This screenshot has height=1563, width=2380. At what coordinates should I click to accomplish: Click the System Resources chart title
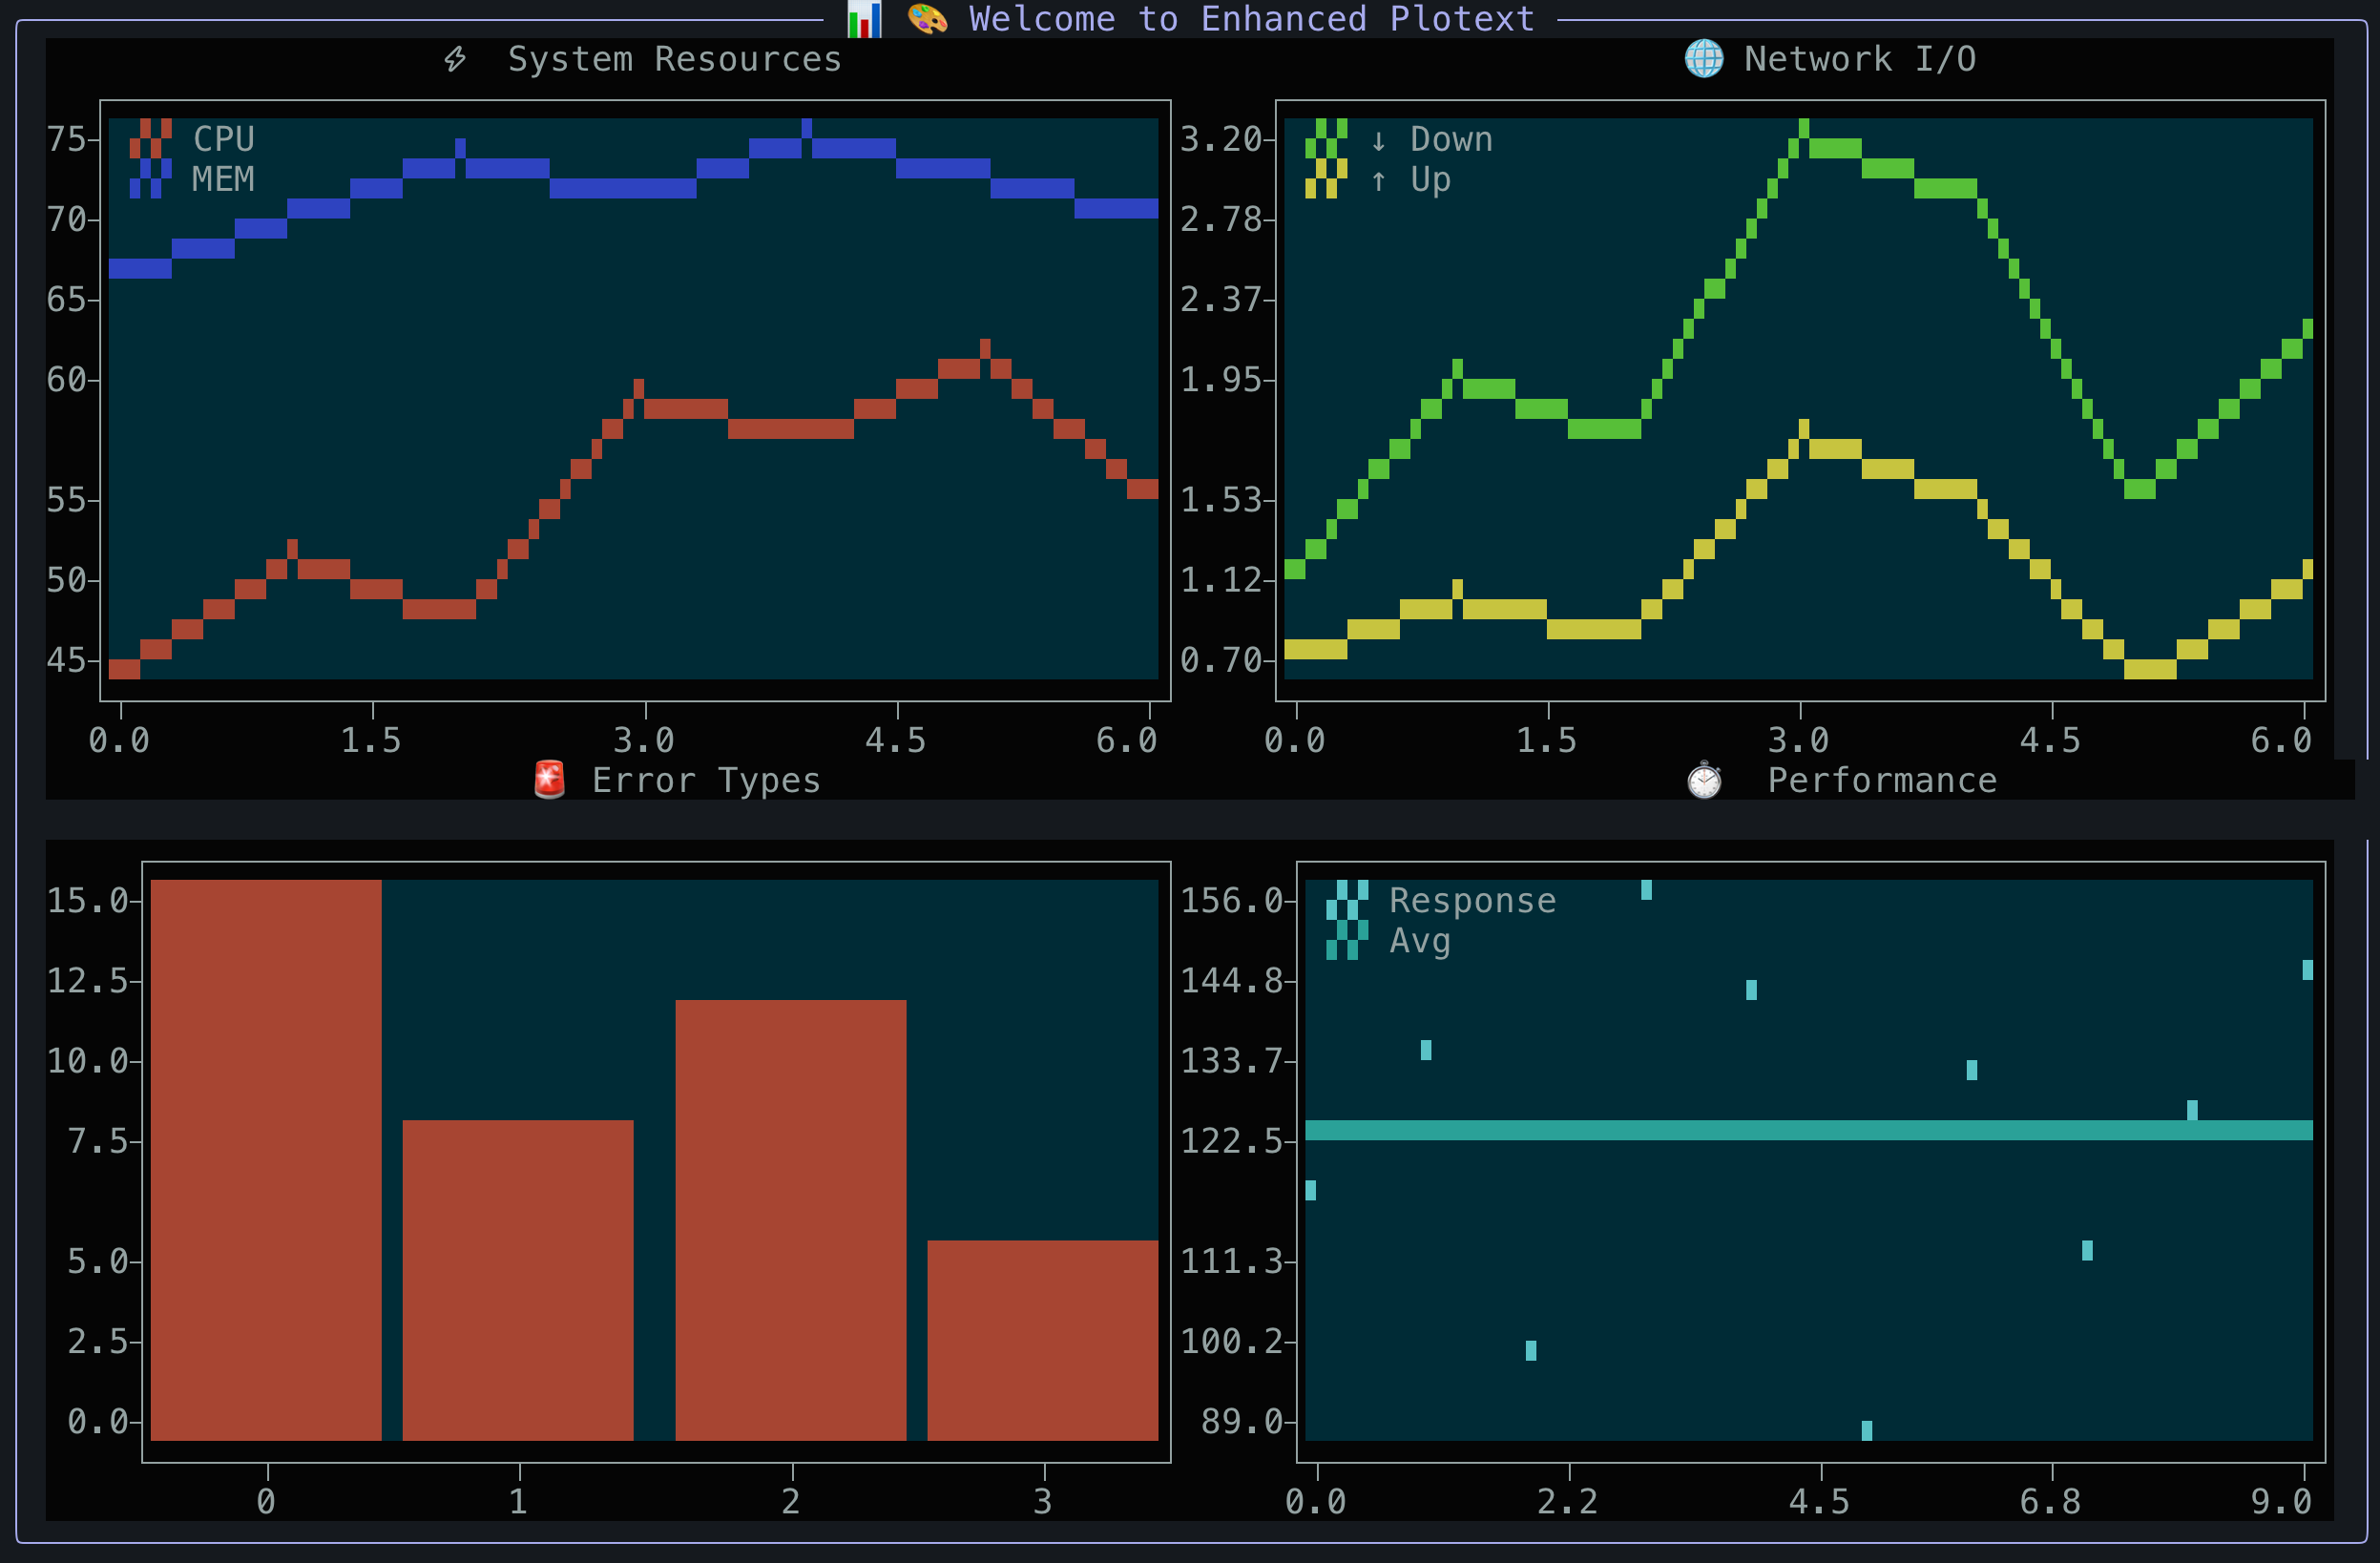coord(674,59)
